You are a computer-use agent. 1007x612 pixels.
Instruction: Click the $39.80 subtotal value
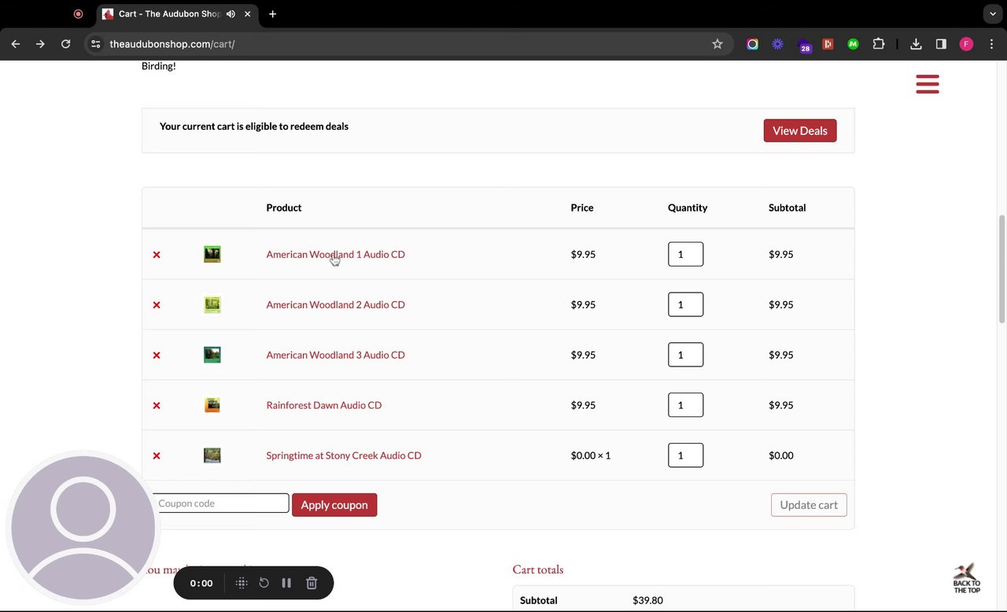[x=647, y=600]
